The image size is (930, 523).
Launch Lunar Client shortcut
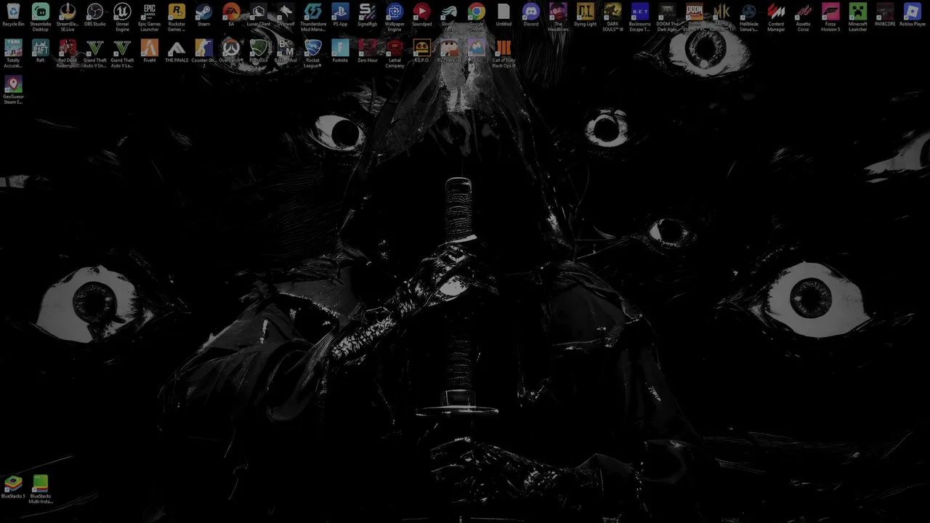(259, 15)
